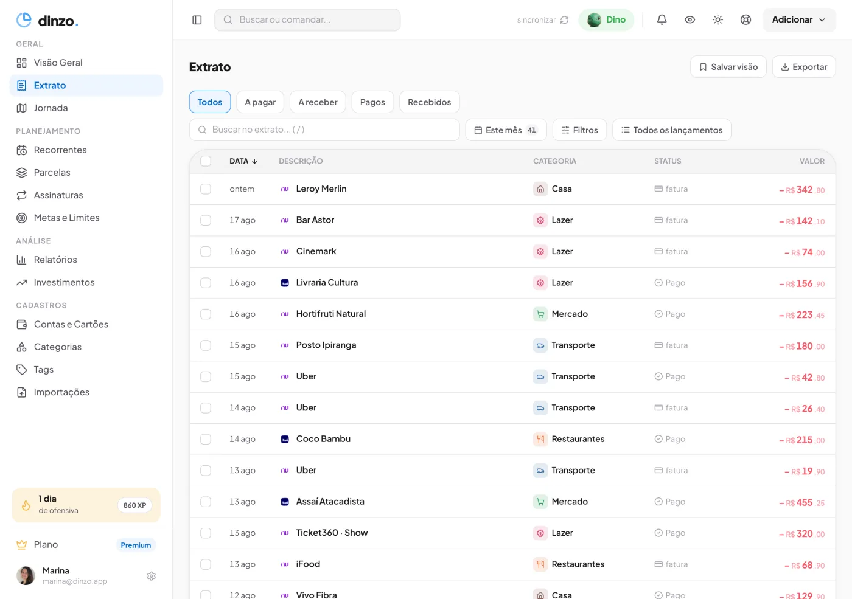852x599 pixels.
Task: Check the Hortifruti Natural row checkbox
Action: pos(206,314)
